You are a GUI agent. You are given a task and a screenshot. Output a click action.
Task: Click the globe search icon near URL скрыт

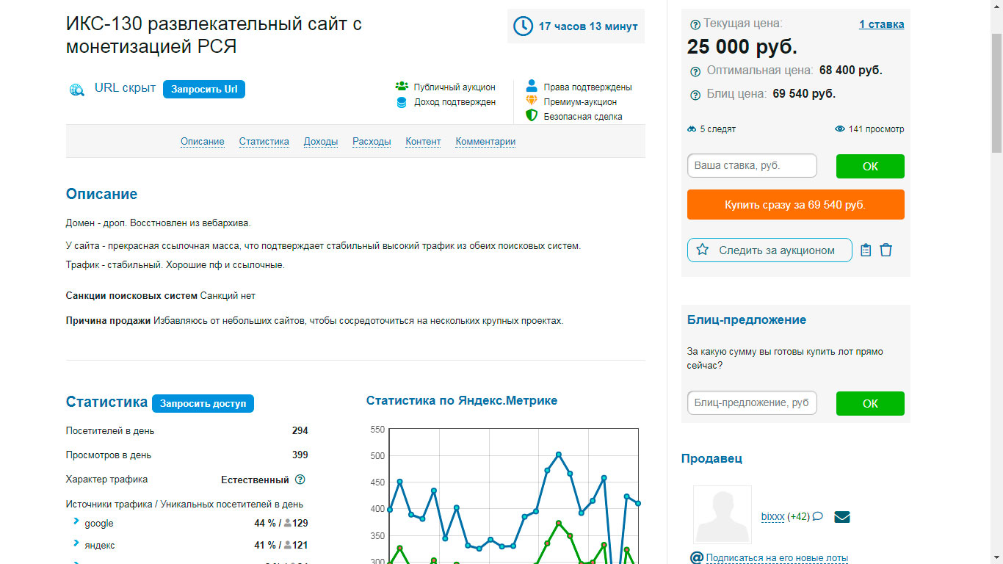tap(76, 90)
